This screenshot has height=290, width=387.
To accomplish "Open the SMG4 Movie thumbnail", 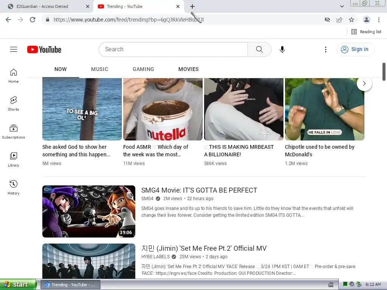I will tap(88, 211).
